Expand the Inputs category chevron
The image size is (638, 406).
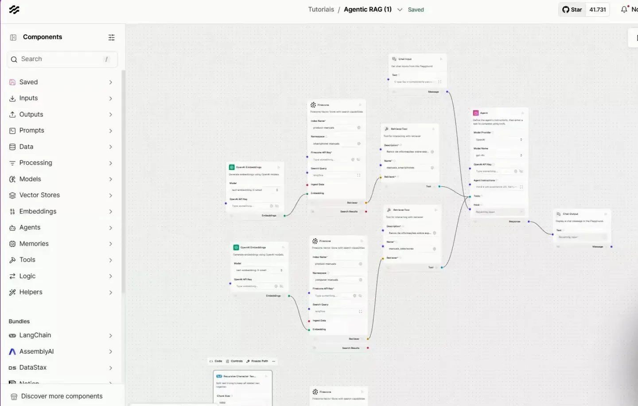tap(111, 98)
